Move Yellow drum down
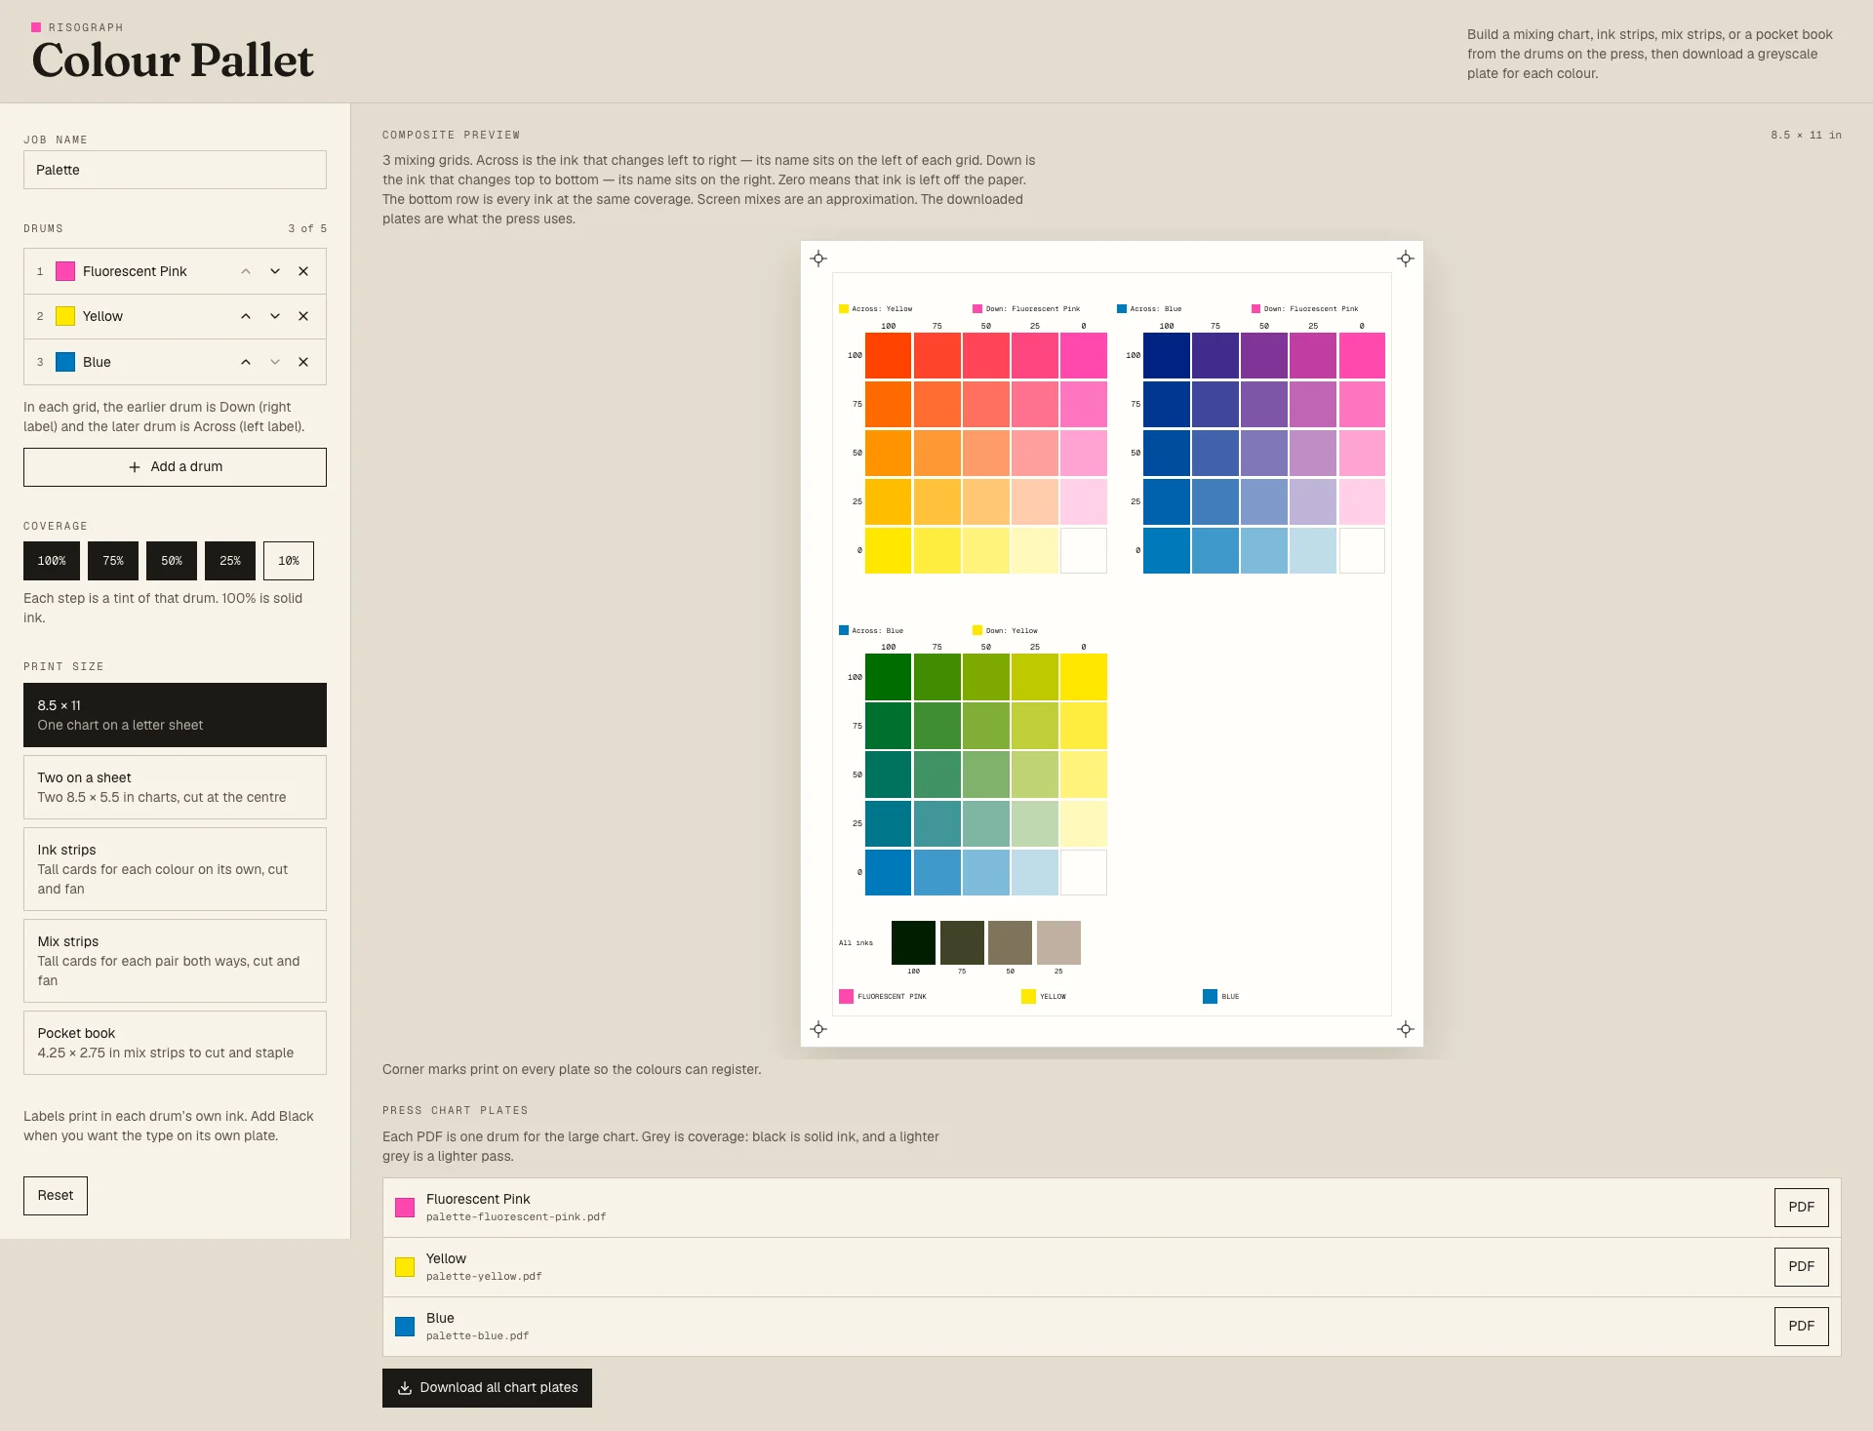Image resolution: width=1873 pixels, height=1431 pixels. coord(275,316)
